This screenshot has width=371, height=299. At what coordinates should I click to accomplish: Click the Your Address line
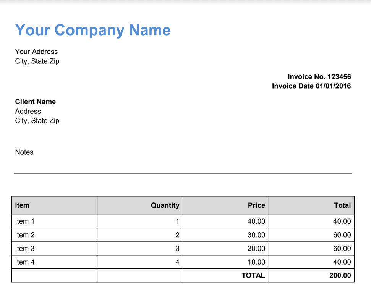pos(36,52)
